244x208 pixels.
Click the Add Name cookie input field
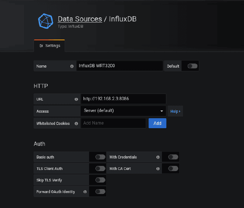click(x=113, y=123)
